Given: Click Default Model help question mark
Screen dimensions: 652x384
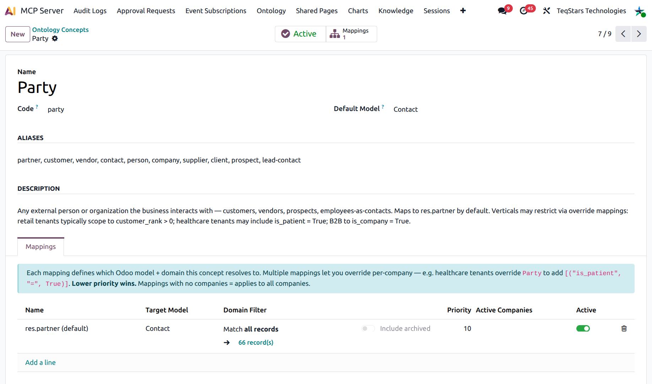Looking at the screenshot, I should point(383,106).
